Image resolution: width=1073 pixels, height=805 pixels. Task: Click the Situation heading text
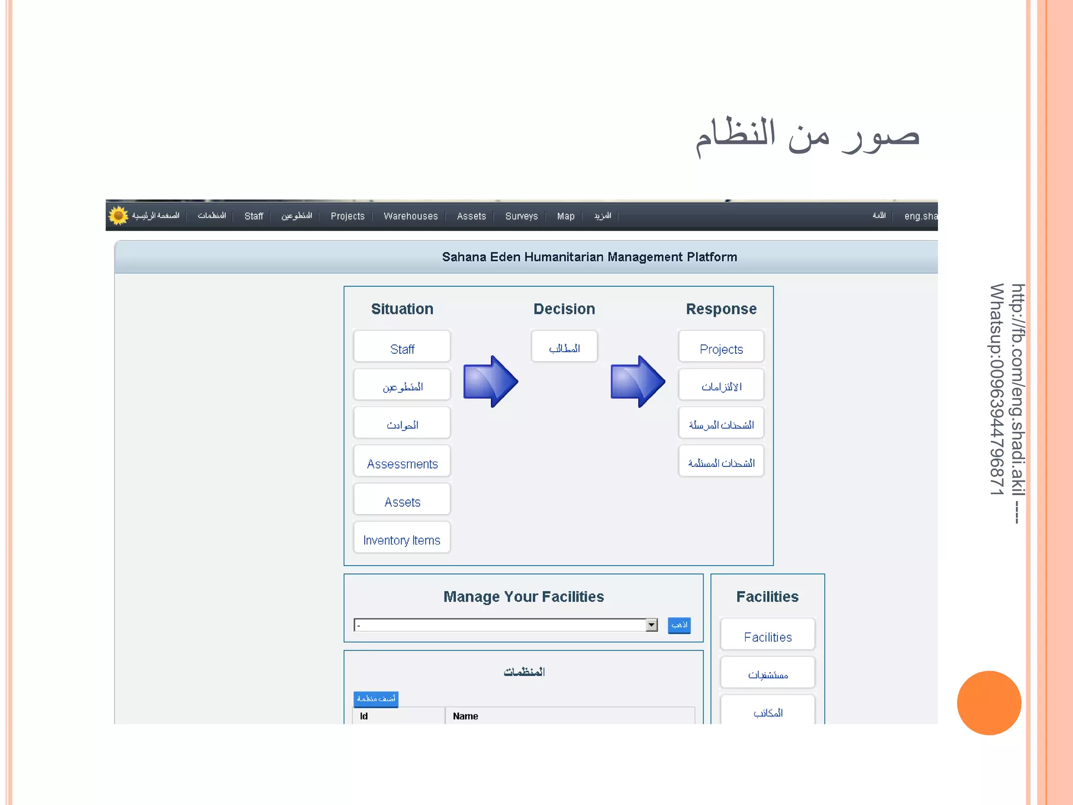[x=402, y=309]
